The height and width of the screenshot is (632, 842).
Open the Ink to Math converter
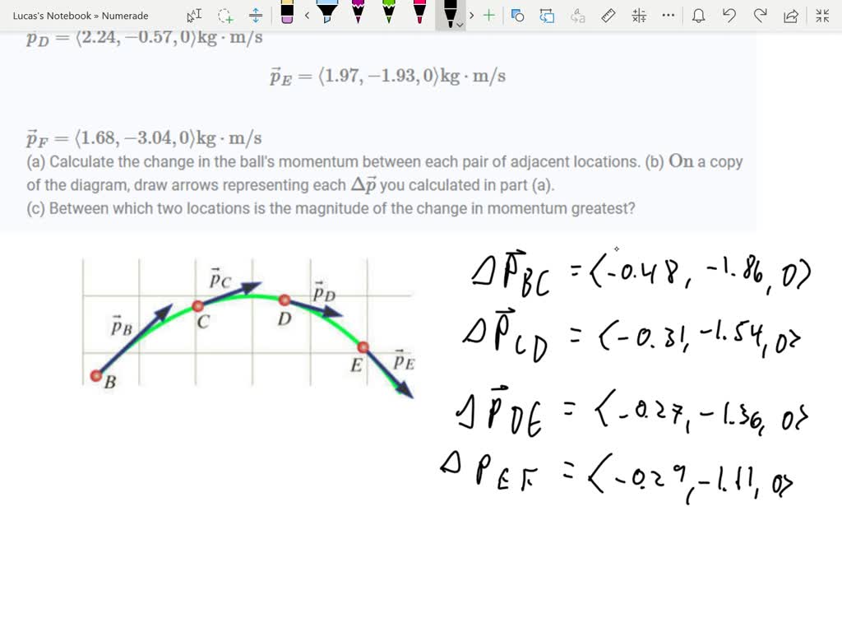[x=639, y=14]
